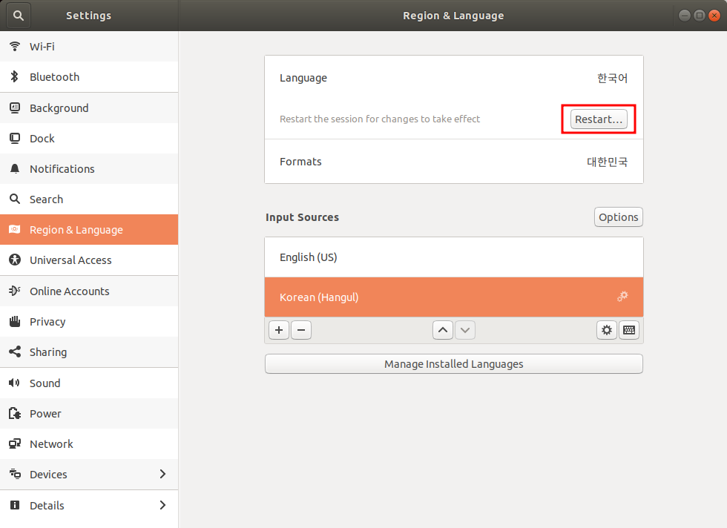Select the English (US) input source
Viewport: 727px width, 528px height.
tap(454, 257)
